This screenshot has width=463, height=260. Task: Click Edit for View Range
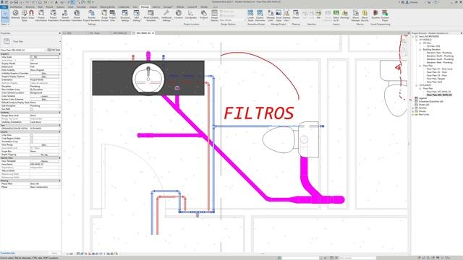tap(44, 144)
